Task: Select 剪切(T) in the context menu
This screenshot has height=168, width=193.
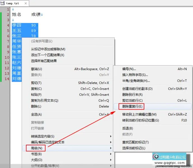Action: click(x=68, y=83)
